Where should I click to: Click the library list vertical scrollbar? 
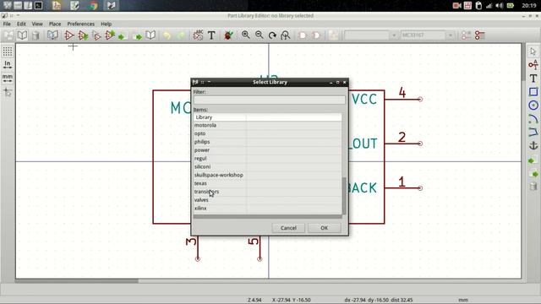344,196
